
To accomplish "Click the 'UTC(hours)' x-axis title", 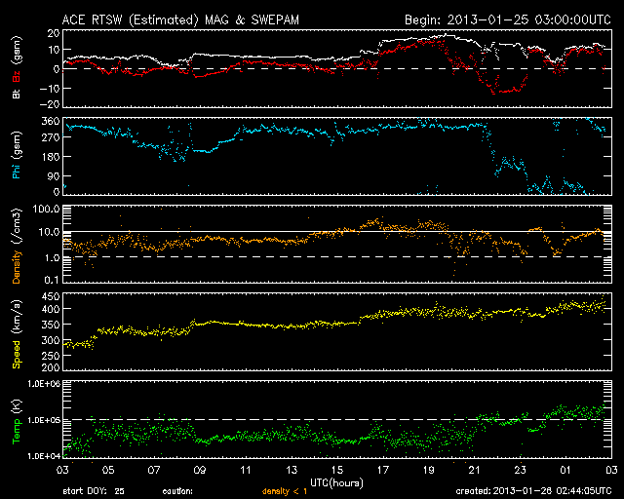I will (336, 483).
